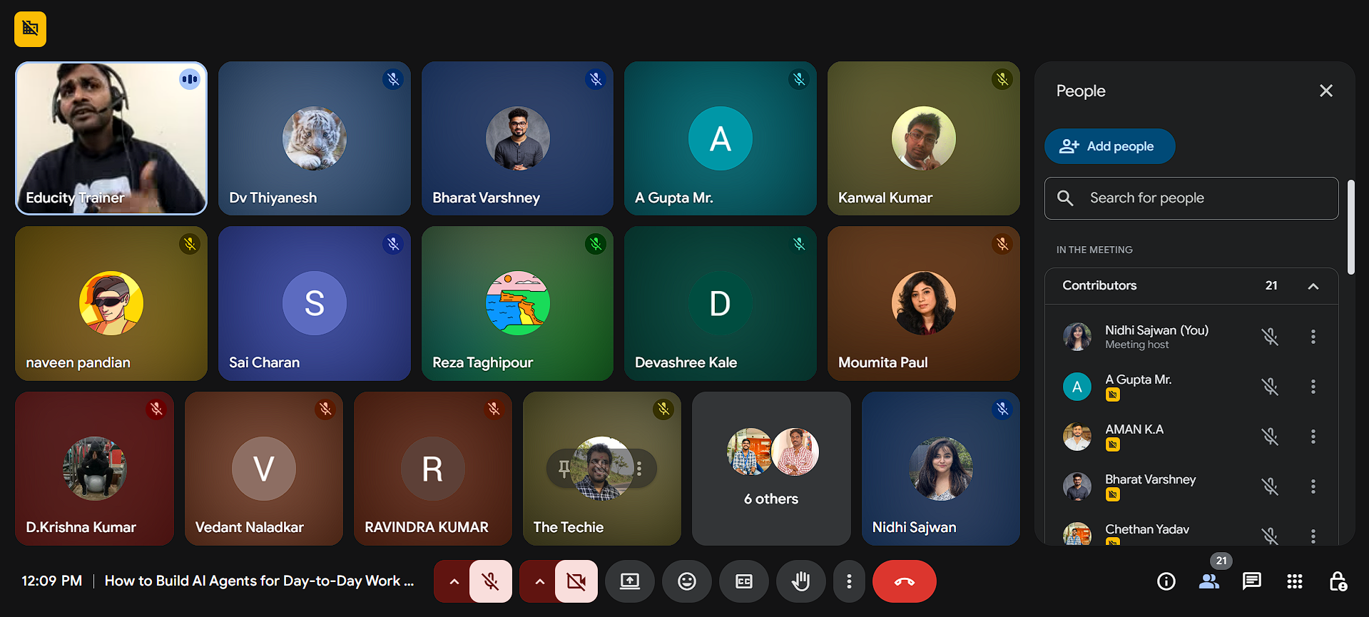The width and height of the screenshot is (1369, 617).
Task: Click 'IN THE MEETING' section label
Action: click(1094, 250)
